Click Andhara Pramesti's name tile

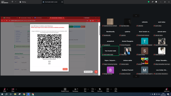coord(127,70)
